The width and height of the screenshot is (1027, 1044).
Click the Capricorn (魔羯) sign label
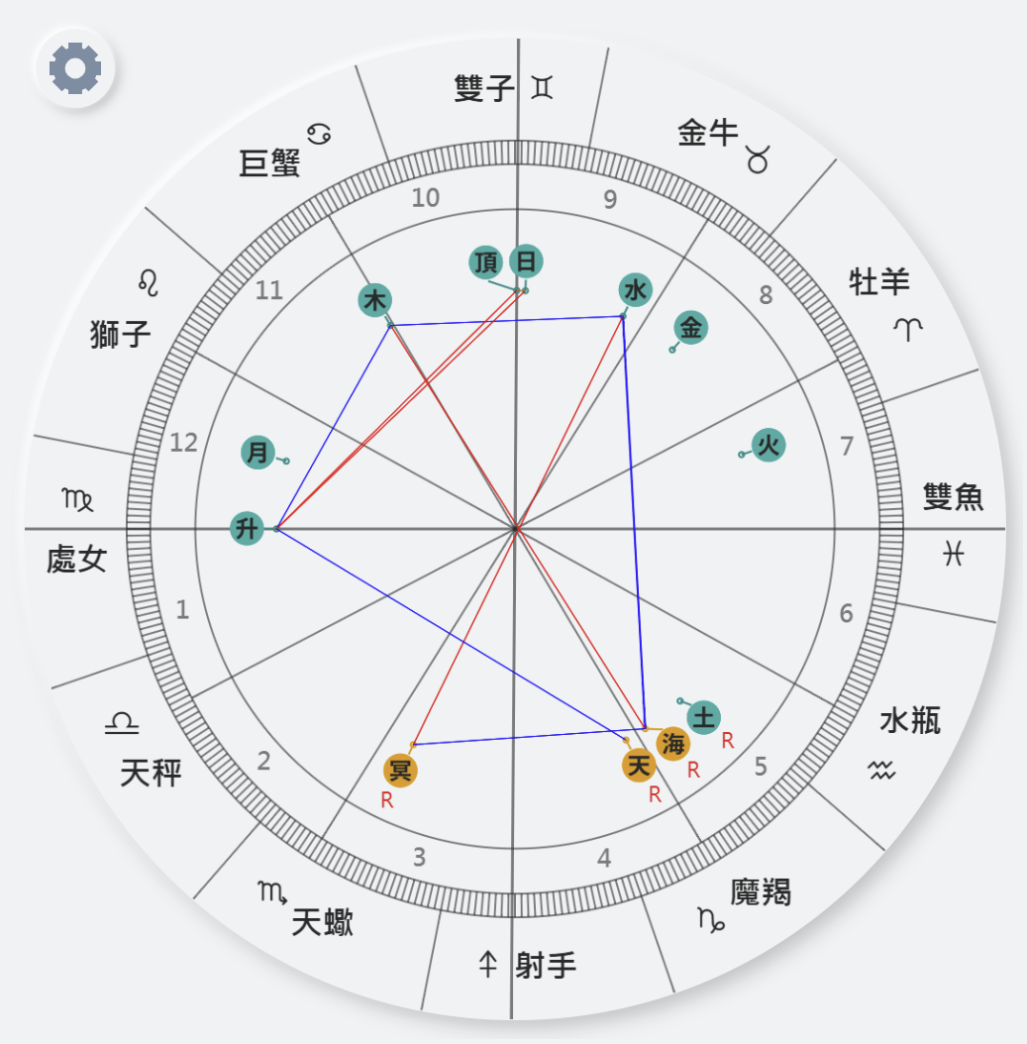(761, 892)
